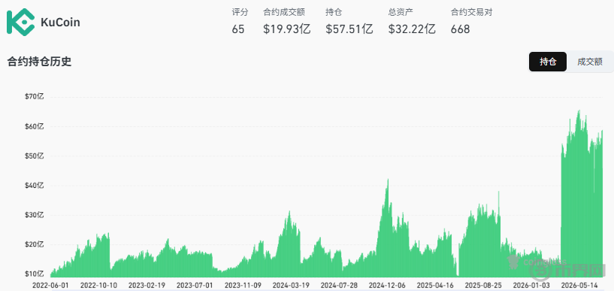The width and height of the screenshot is (614, 291).
Task: Select the 合约成交额 label
Action: click(x=284, y=12)
